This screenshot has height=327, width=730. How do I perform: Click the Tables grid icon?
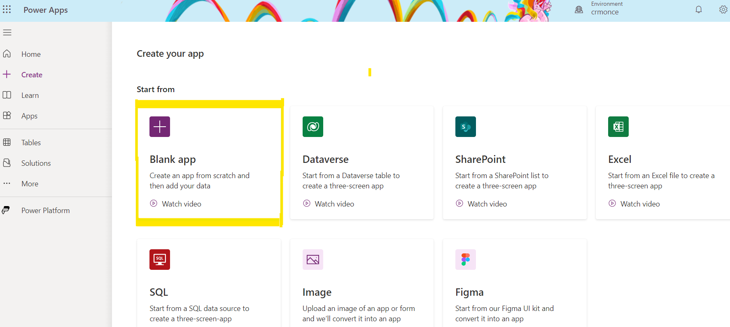(x=7, y=142)
